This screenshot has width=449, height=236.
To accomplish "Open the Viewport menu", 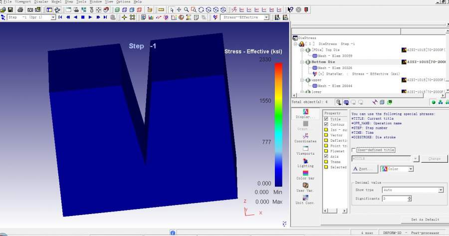I will tap(22, 2).
